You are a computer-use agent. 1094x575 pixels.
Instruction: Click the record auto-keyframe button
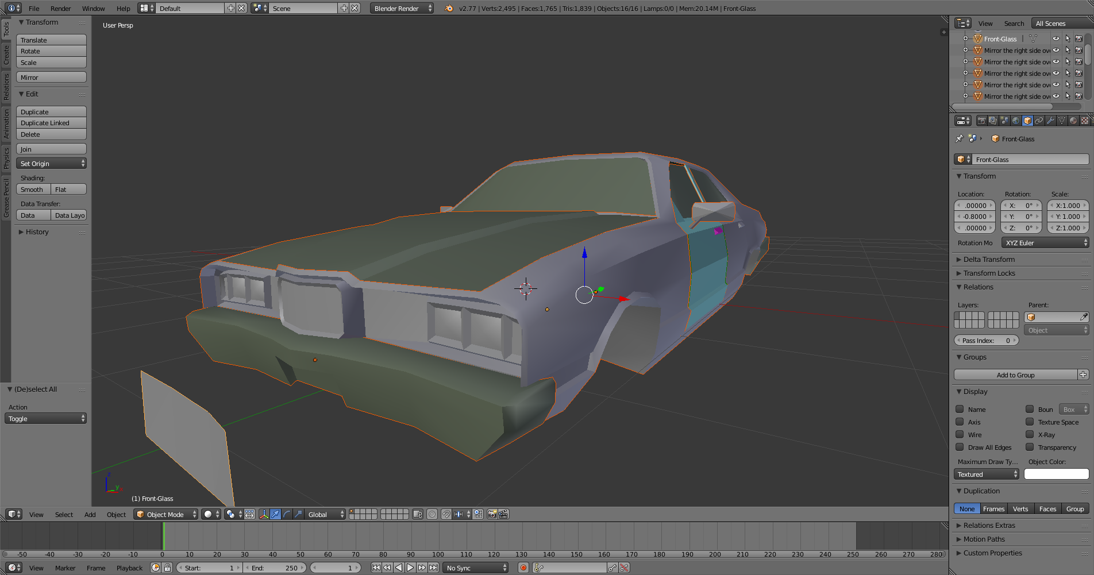(x=523, y=568)
